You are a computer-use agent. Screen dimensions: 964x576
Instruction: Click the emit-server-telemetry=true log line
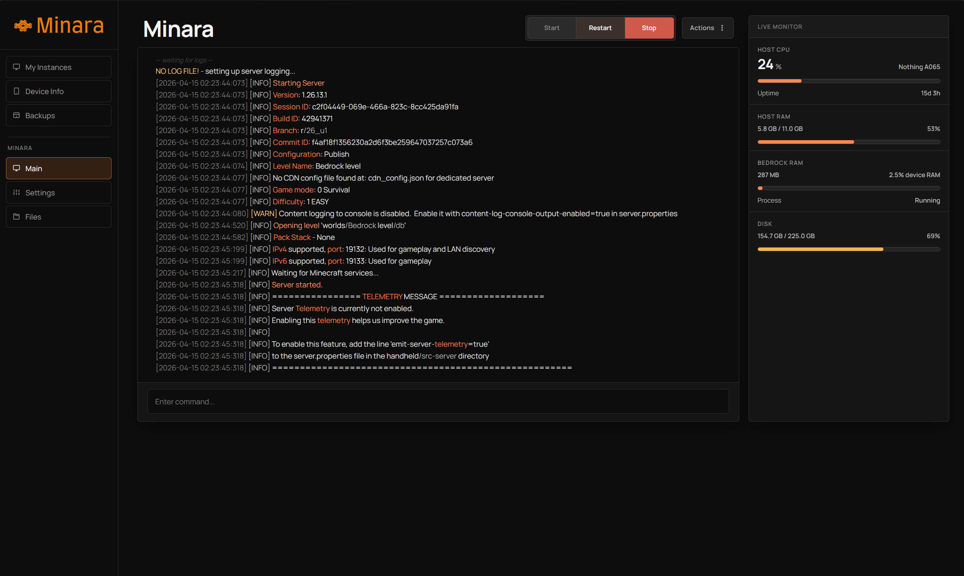click(x=322, y=344)
